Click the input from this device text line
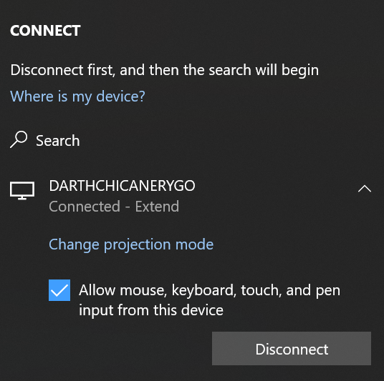The width and height of the screenshot is (384, 381). 151,310
